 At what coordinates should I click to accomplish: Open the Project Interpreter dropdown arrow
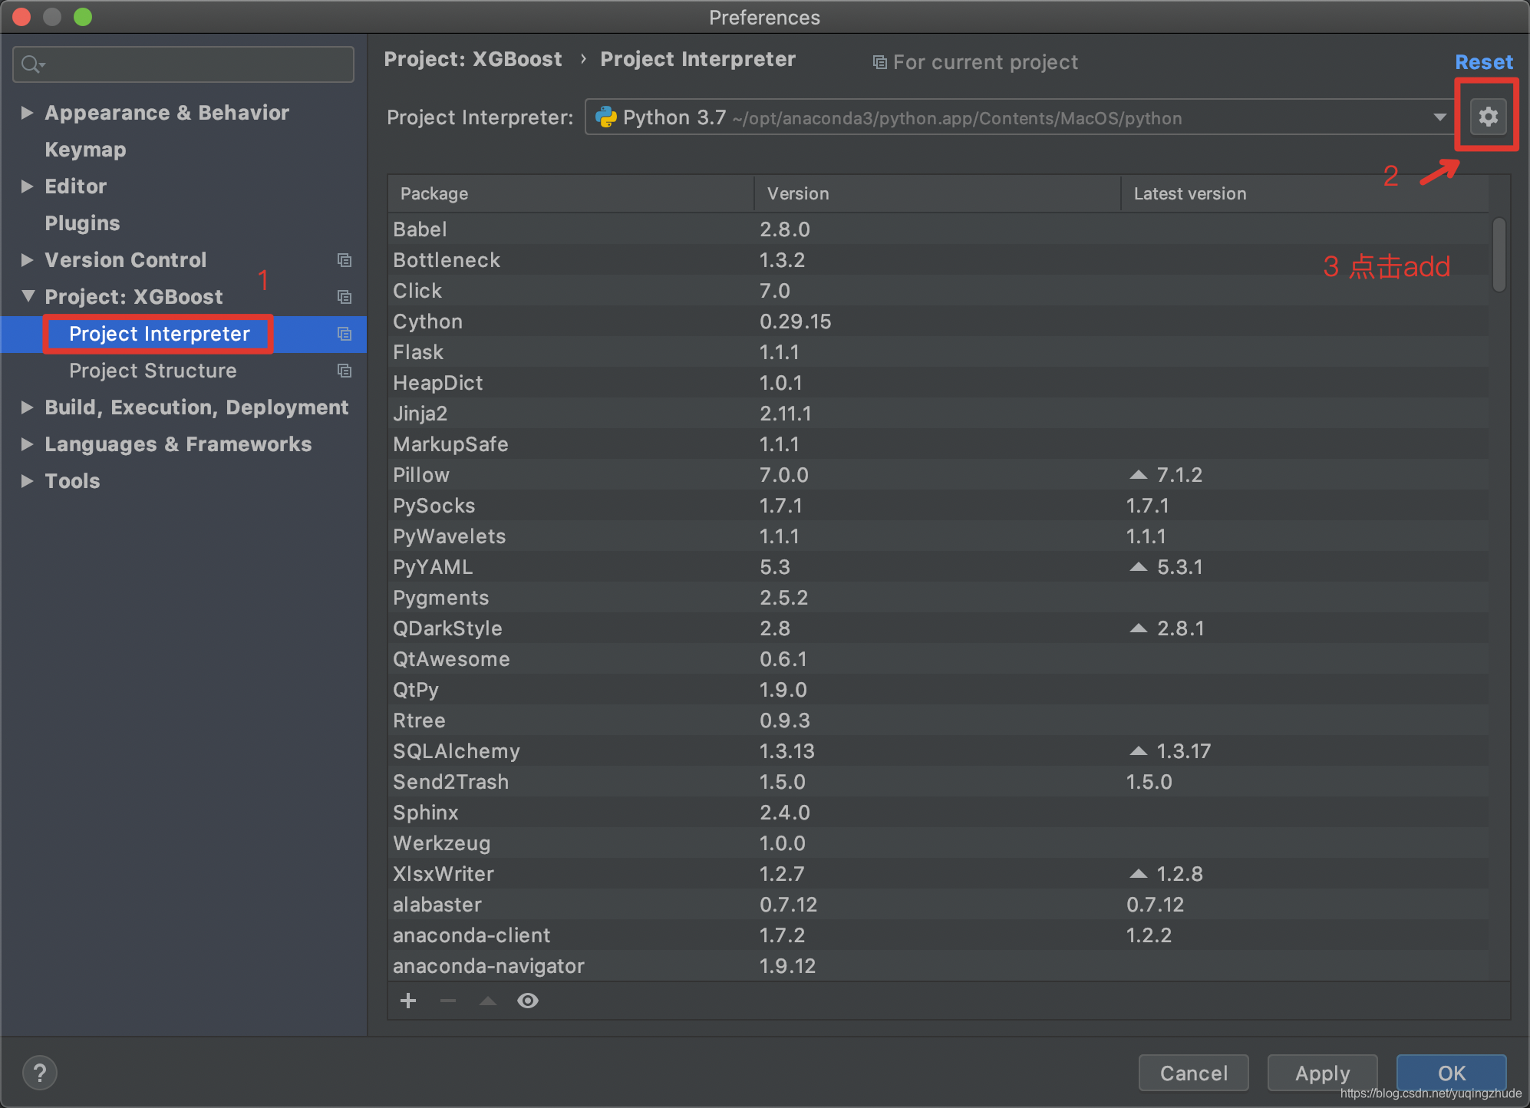tap(1439, 117)
